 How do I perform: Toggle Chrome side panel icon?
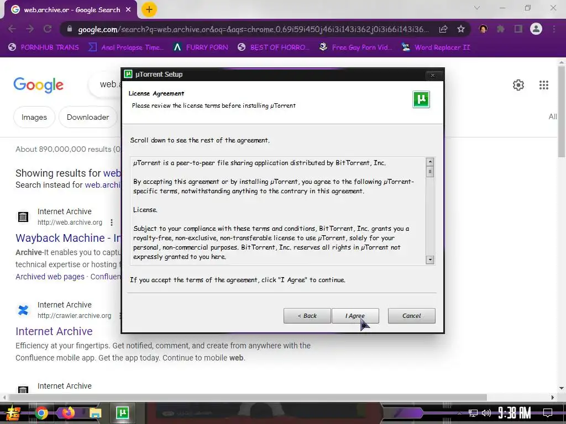tap(518, 29)
